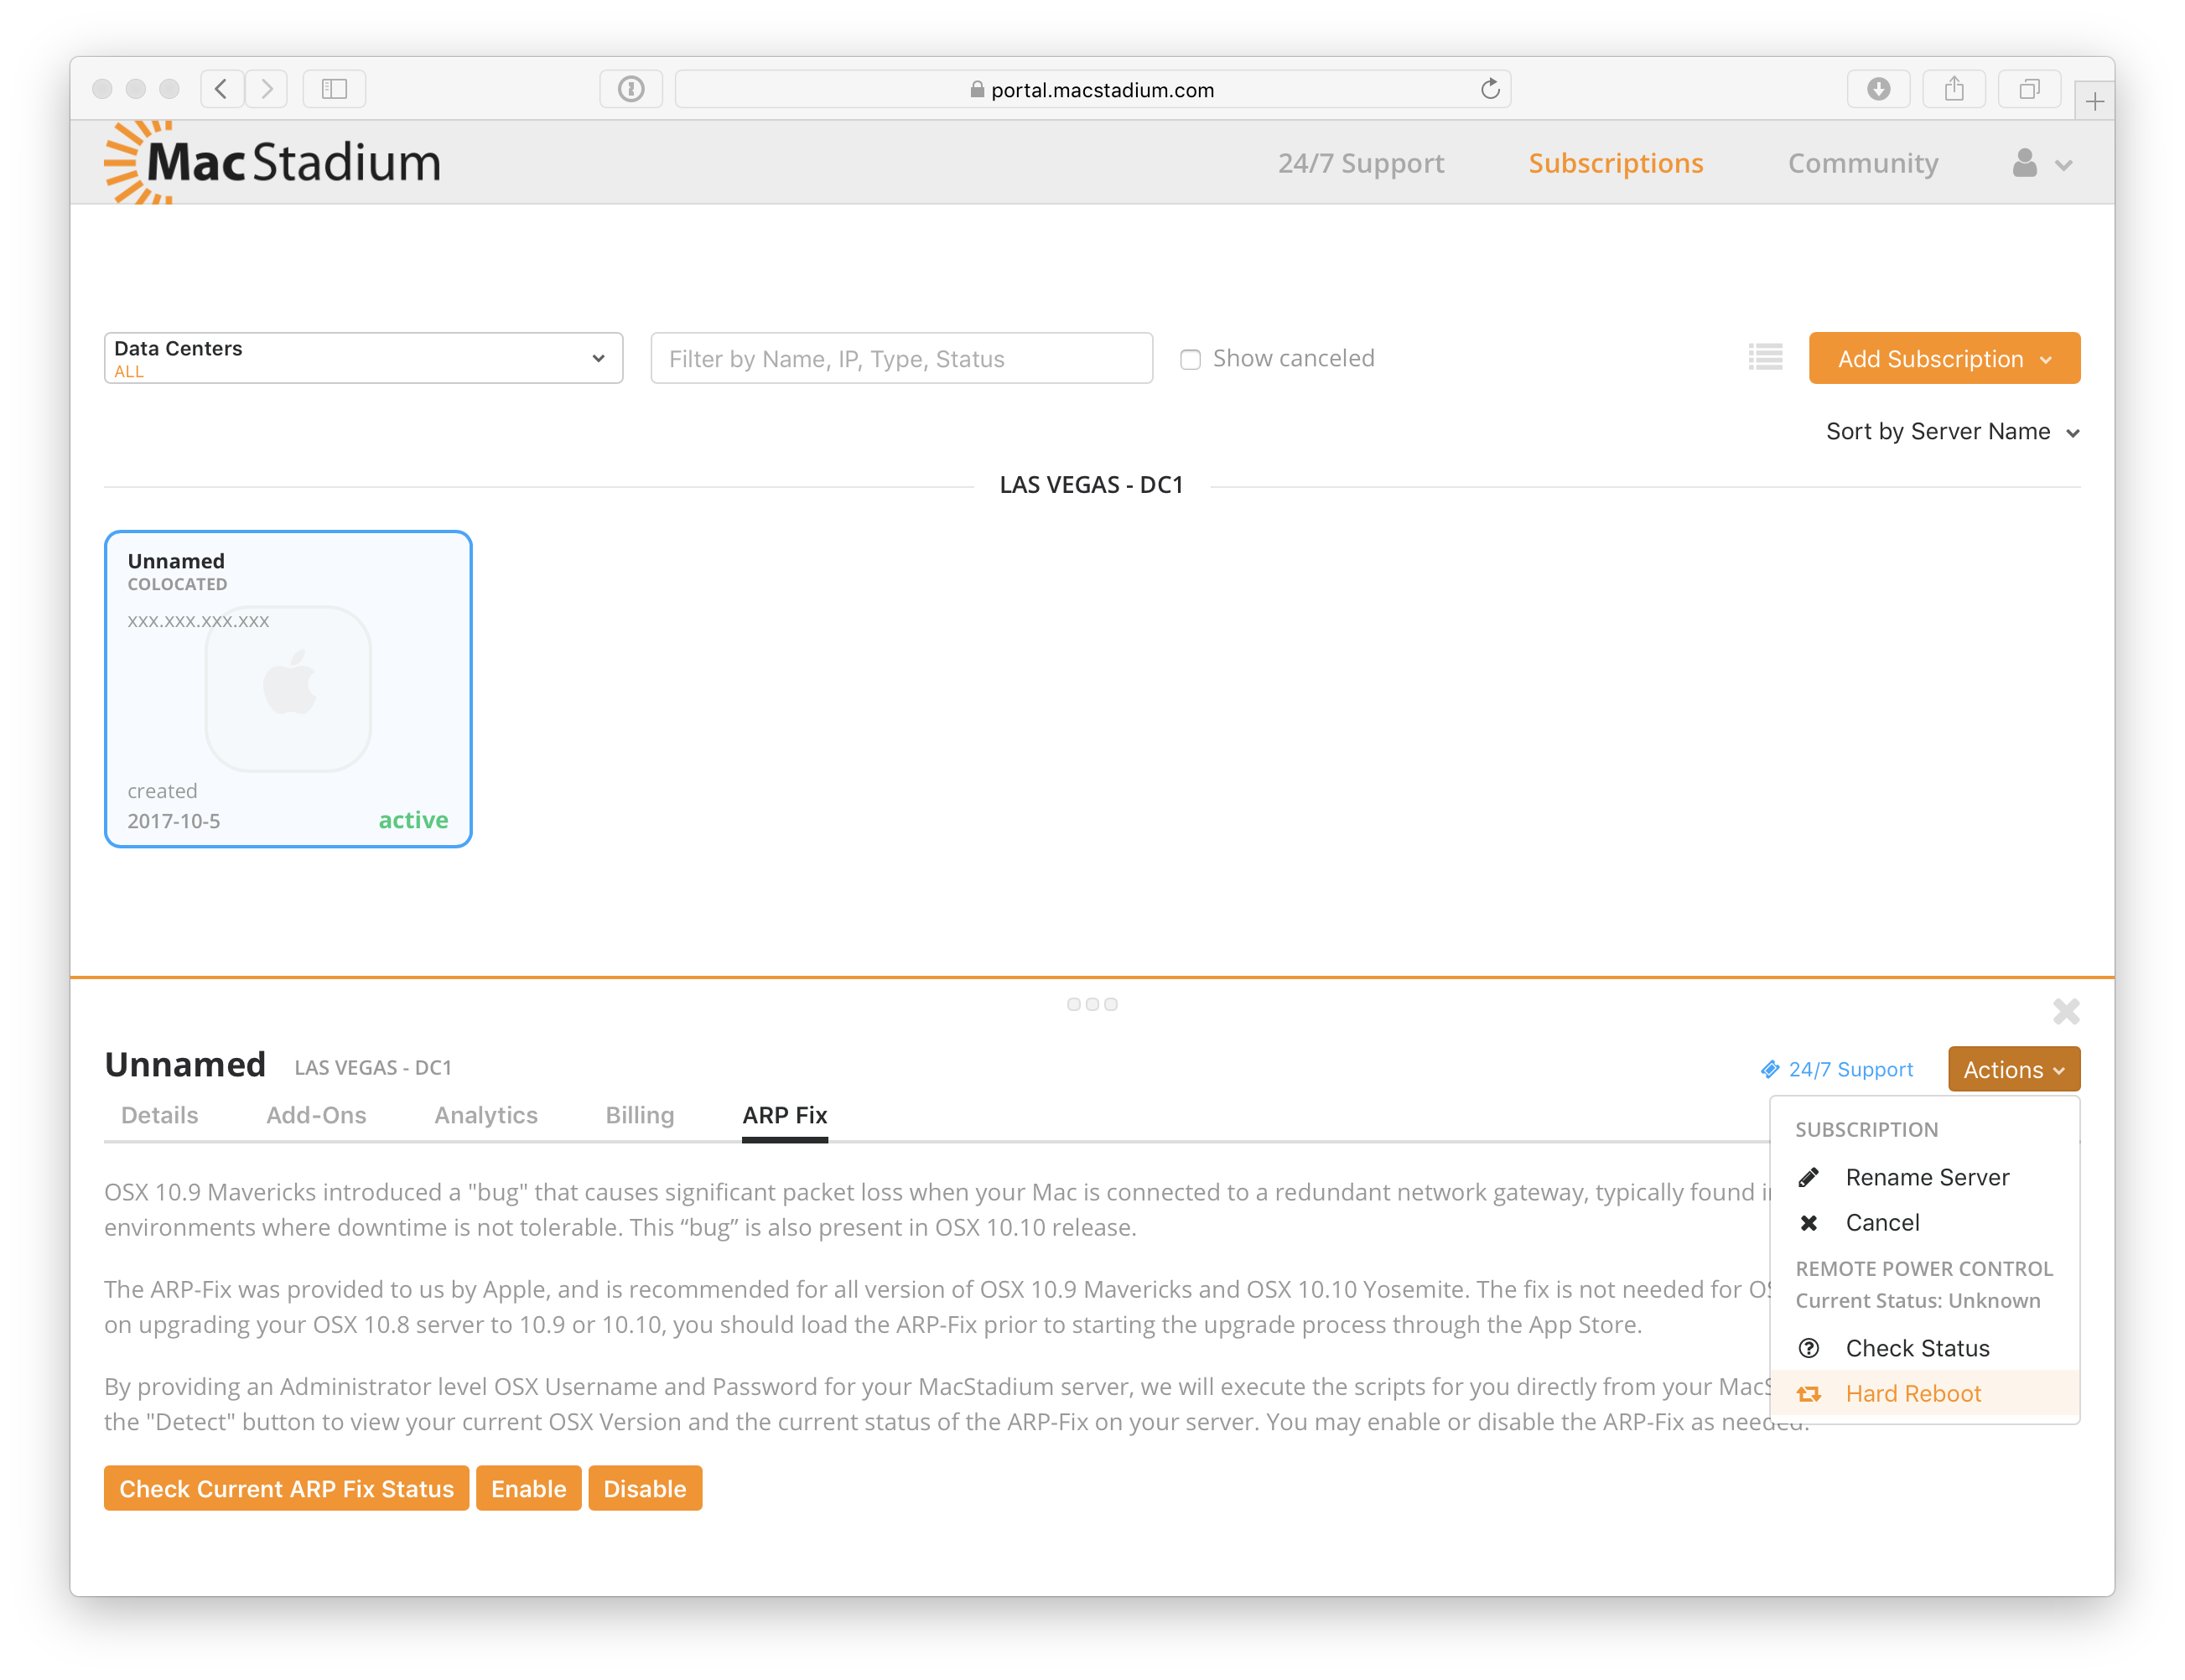The image size is (2185, 1680).
Task: Click the ticket icon next to 24/7 Support link
Action: point(1769,1069)
